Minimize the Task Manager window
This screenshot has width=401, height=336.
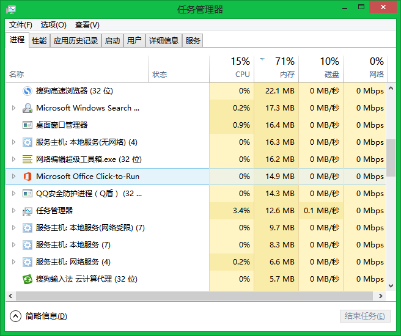click(x=345, y=8)
